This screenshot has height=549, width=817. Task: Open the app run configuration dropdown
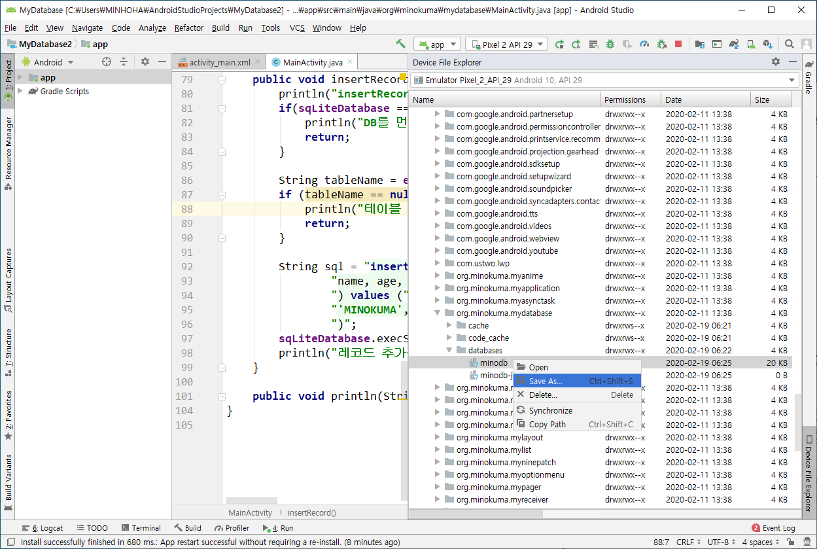[438, 44]
